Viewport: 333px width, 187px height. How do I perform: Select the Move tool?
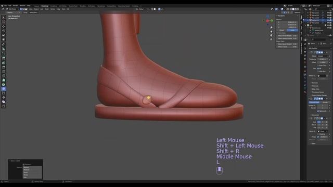coord(4,26)
